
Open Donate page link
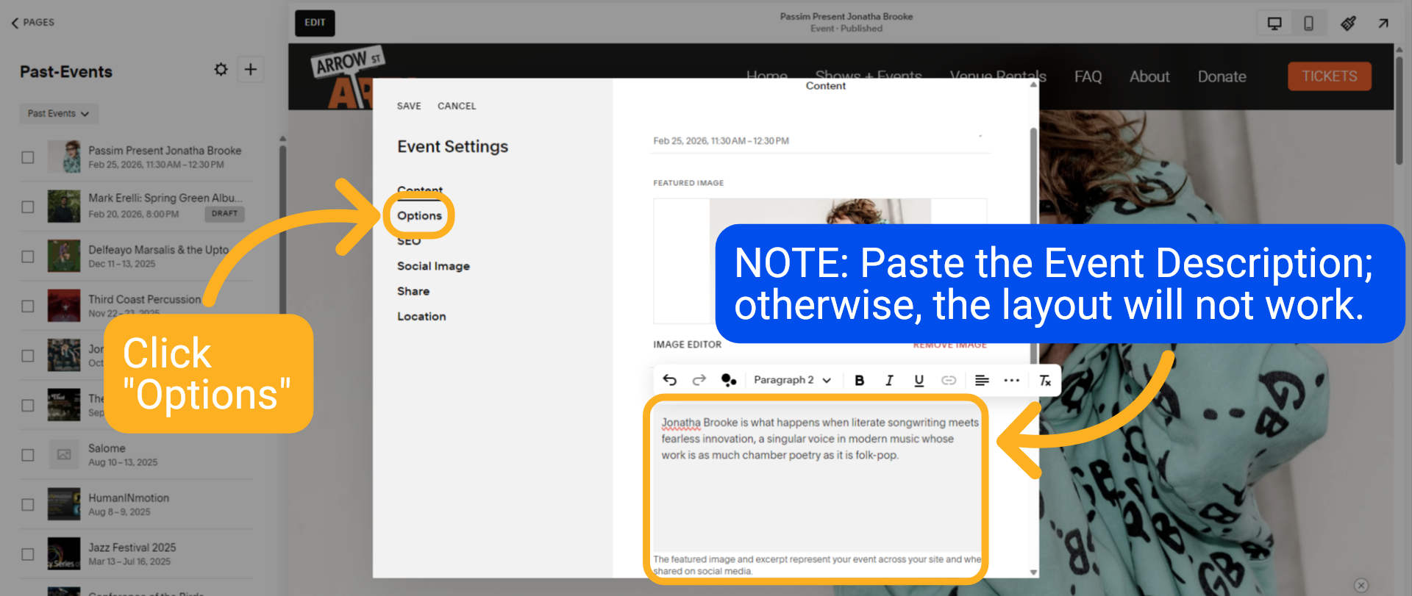1222,76
